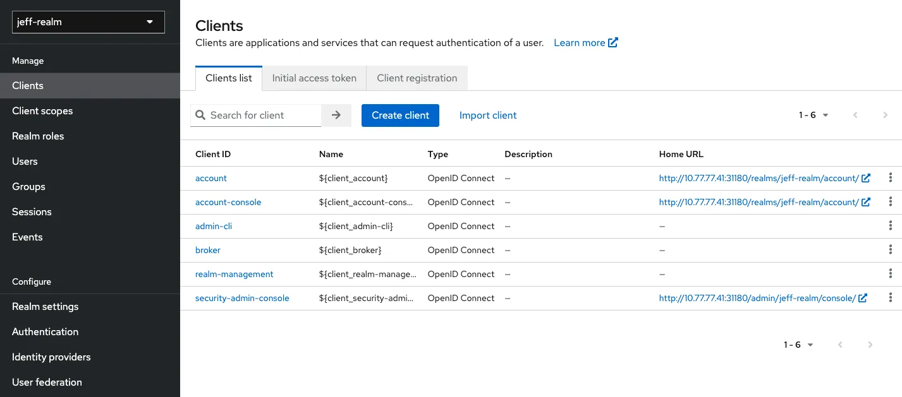Screen dimensions: 902x397
Task: Switch to the Clients list tab
Action: (229, 78)
